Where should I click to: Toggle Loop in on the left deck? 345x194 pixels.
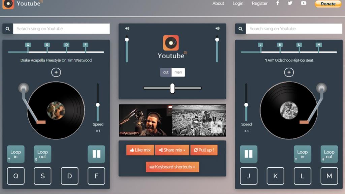click(15, 154)
